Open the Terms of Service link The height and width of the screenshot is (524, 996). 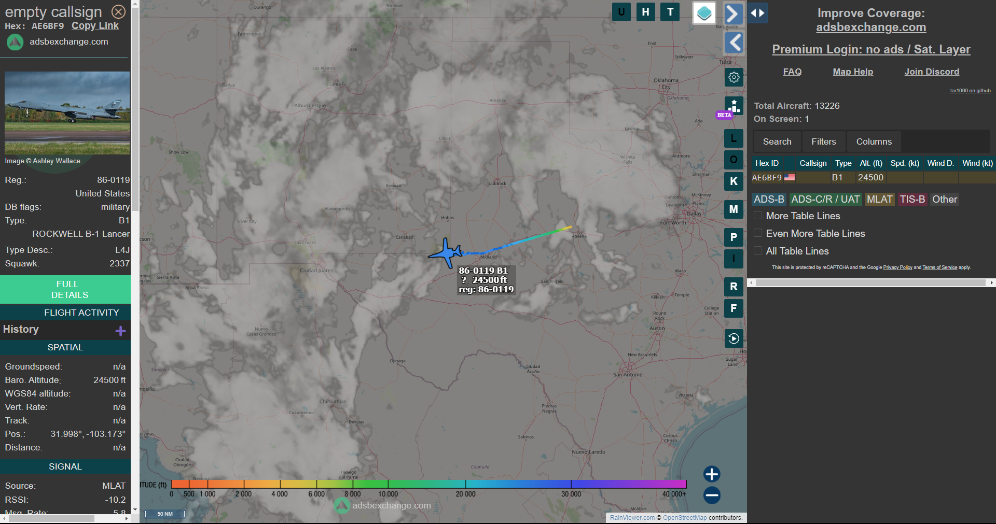939,267
